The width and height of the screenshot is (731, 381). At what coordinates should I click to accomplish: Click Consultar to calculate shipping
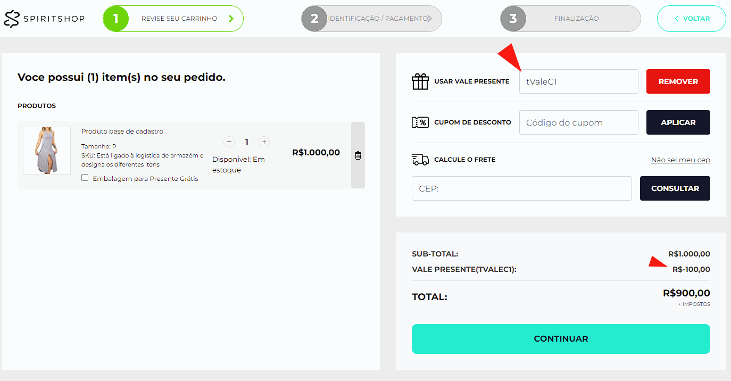[675, 188]
